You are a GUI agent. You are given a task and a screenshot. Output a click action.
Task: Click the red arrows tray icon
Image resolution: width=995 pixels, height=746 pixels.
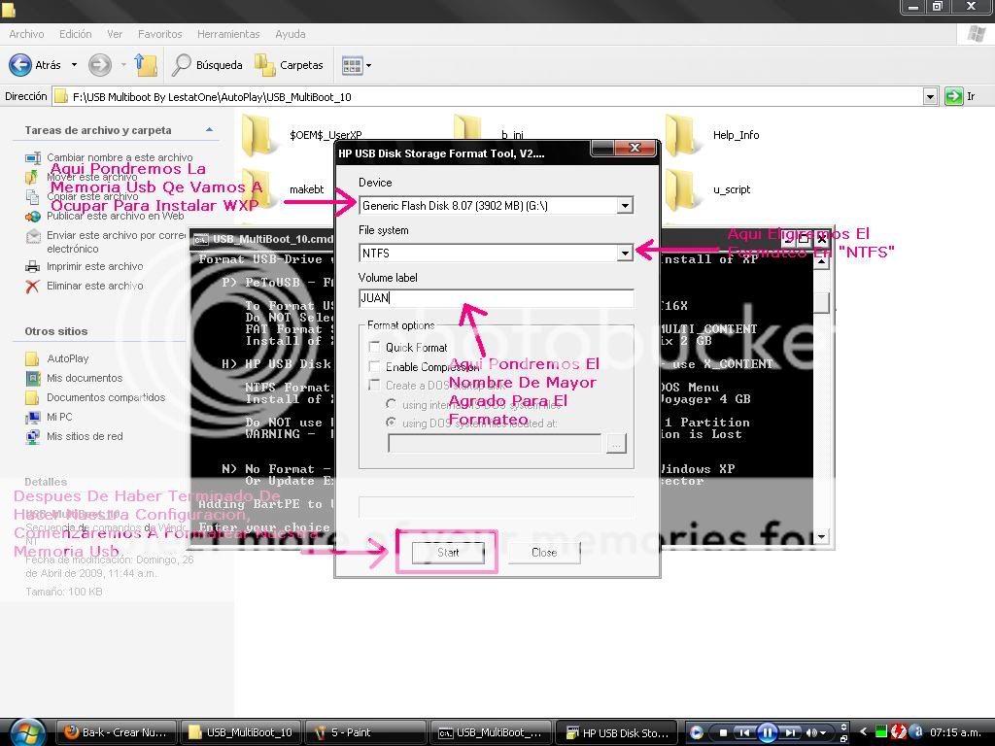(897, 732)
